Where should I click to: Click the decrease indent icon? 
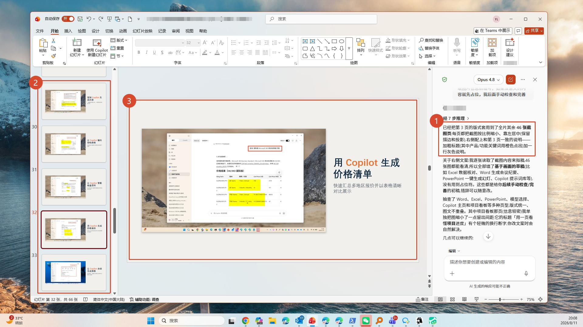pyautogui.click(x=259, y=43)
